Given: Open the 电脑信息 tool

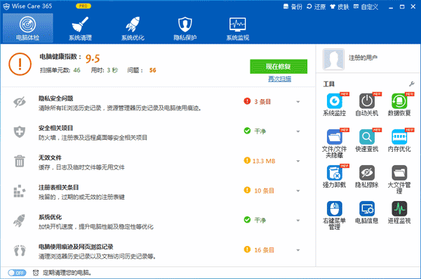Looking at the screenshot, I should click(367, 212).
